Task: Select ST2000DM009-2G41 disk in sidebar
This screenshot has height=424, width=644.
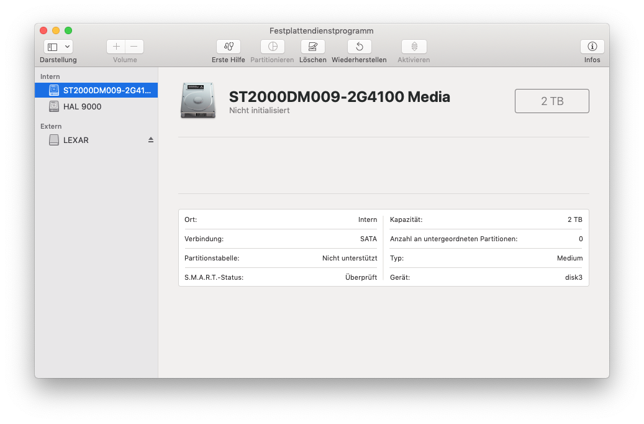Action: [107, 90]
